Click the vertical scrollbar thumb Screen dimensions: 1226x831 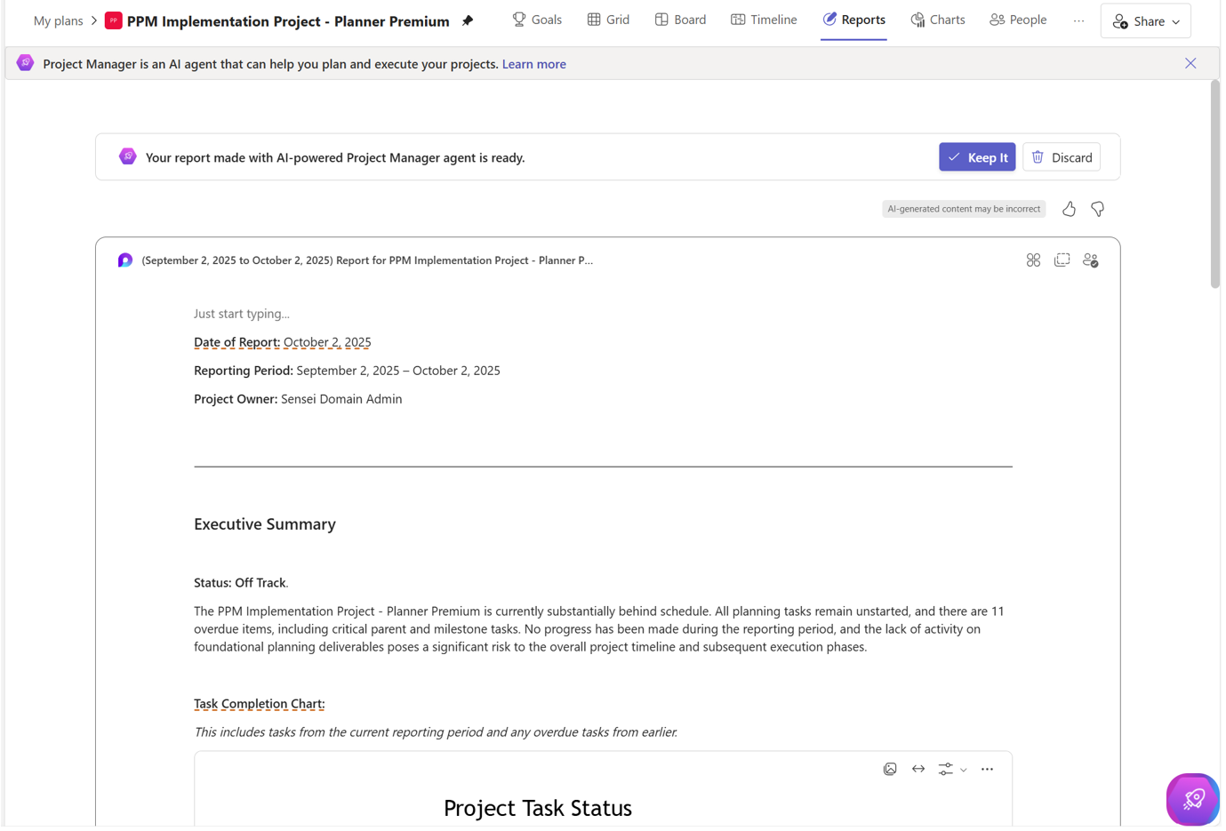[1214, 184]
